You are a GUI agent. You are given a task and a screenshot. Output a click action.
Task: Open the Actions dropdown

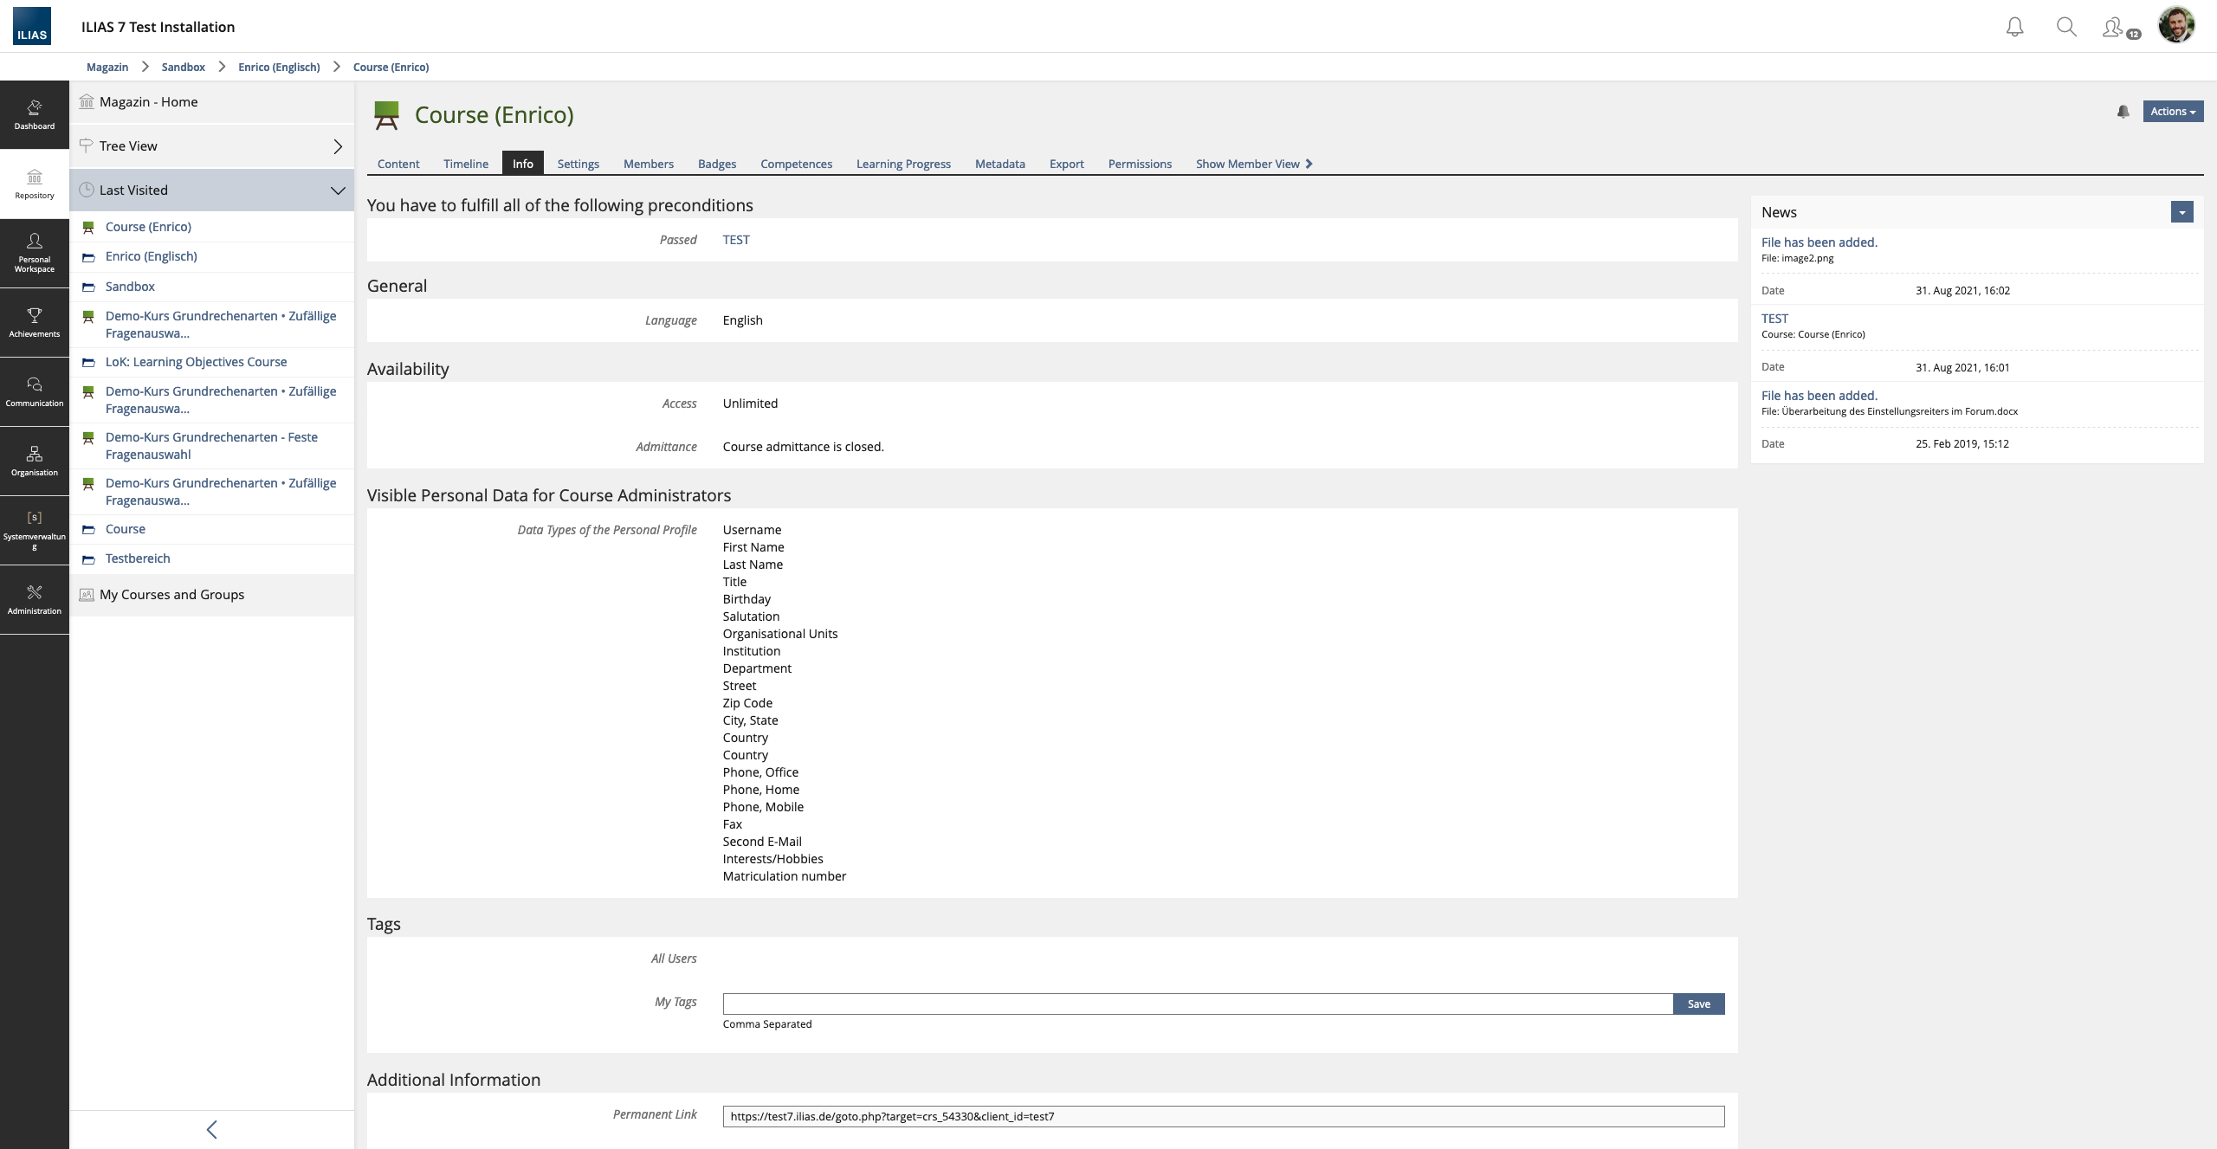click(2172, 112)
